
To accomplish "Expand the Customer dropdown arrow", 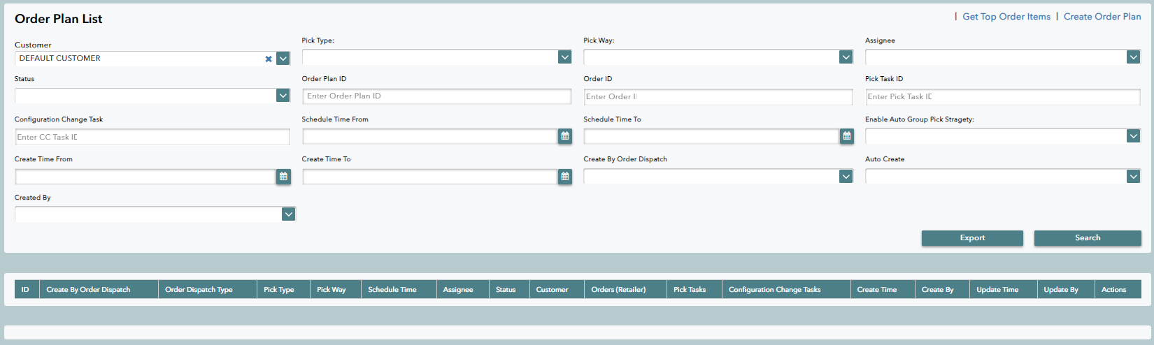I will pyautogui.click(x=283, y=59).
